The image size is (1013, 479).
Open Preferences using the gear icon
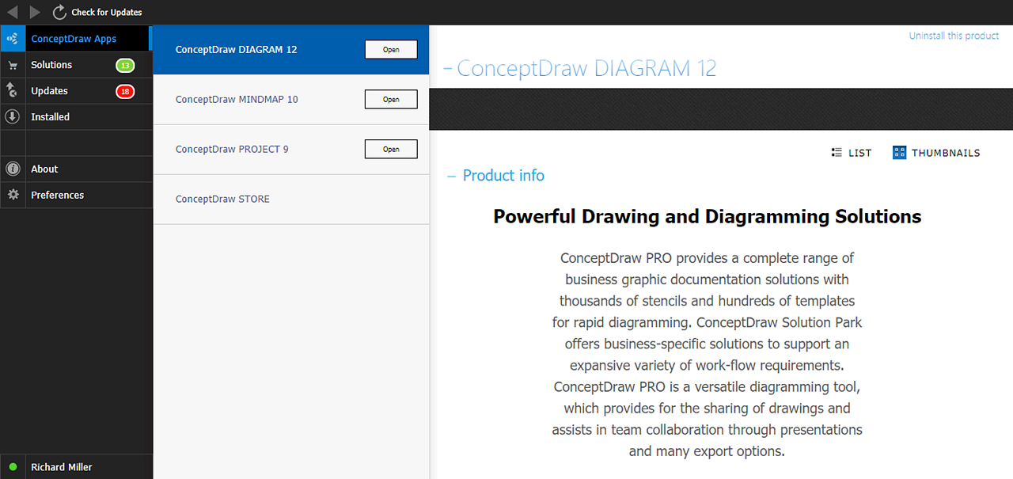click(13, 195)
